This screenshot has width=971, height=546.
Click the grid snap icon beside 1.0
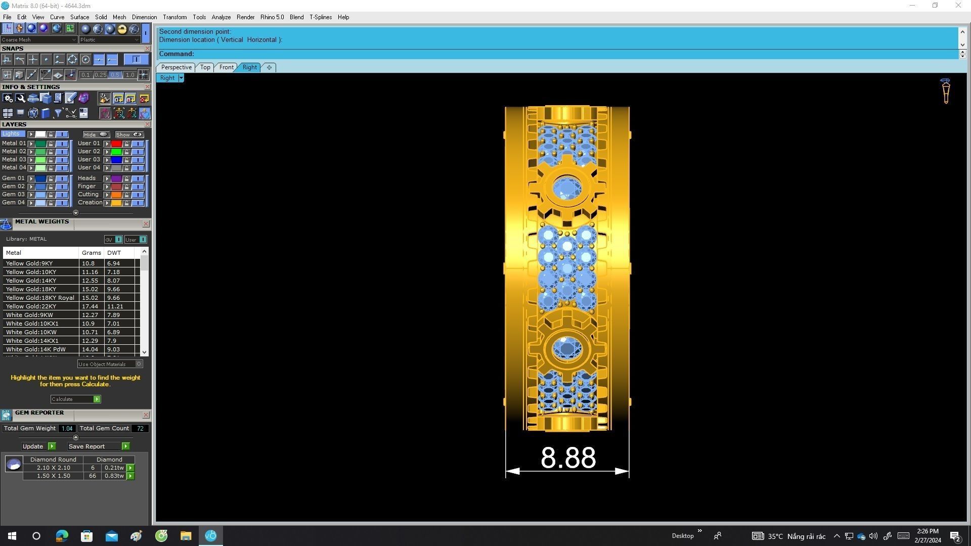[x=143, y=75]
